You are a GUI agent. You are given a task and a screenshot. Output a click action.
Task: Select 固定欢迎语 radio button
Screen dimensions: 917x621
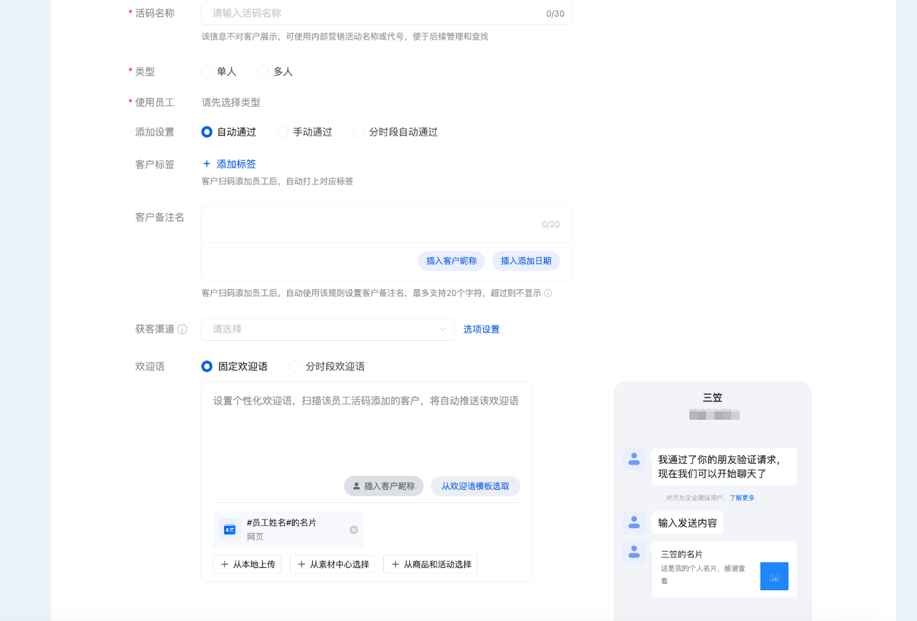[x=207, y=366]
